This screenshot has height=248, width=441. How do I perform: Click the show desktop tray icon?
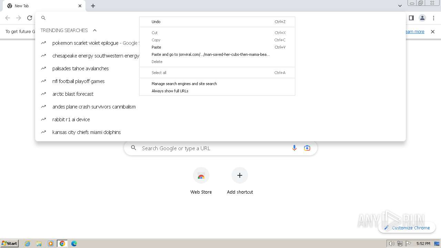pyautogui.click(x=437, y=244)
